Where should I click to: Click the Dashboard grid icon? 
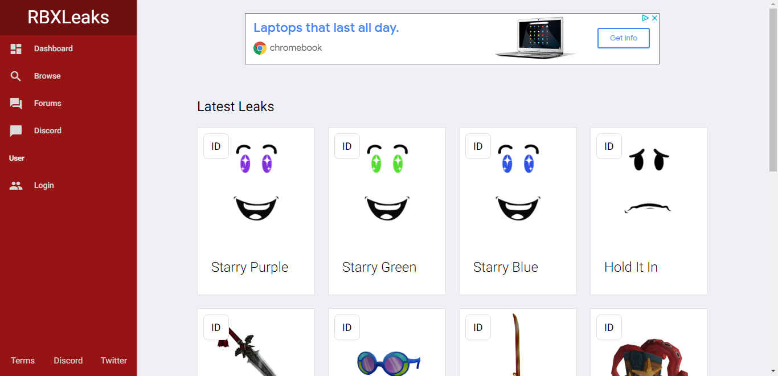click(x=16, y=49)
